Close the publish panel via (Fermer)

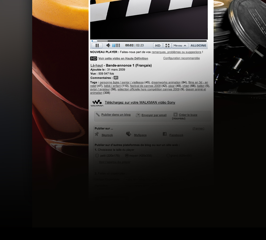[x=198, y=128]
